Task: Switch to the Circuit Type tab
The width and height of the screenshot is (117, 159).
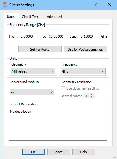Action: click(x=31, y=17)
